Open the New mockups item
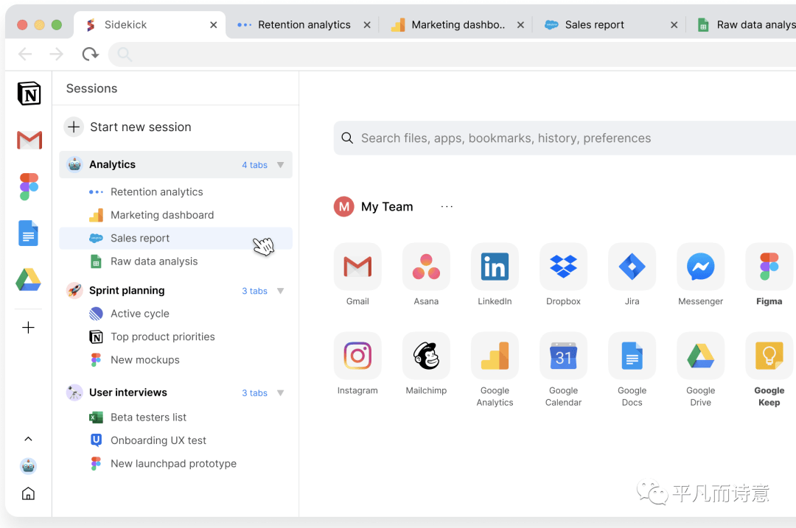Screen dimensions: 796x528 [175, 360]
